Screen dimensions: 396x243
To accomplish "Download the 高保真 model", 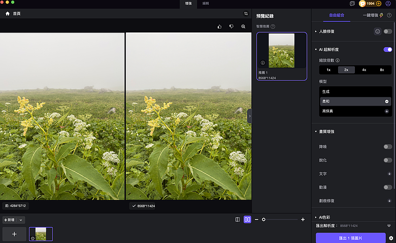I will (386, 111).
